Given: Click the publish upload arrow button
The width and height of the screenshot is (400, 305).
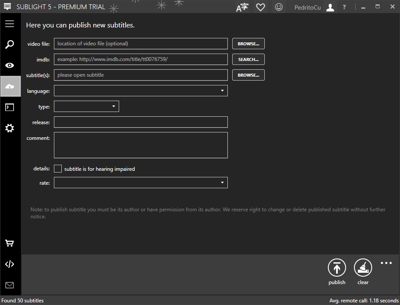Looking at the screenshot, I should [337, 268].
